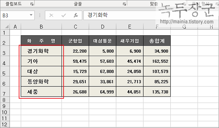
Task: Click the 화주명 header cell
Action: pyautogui.click(x=41, y=41)
